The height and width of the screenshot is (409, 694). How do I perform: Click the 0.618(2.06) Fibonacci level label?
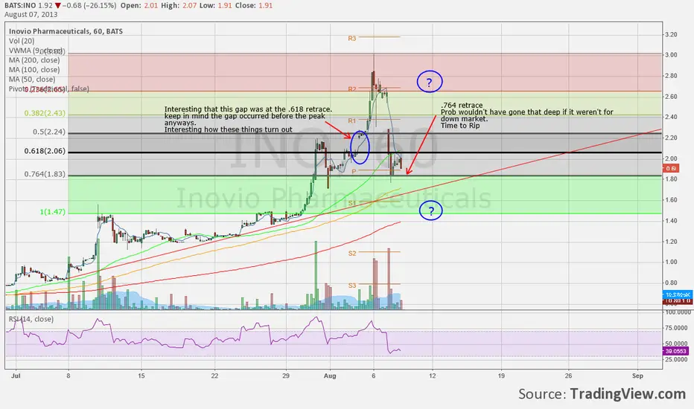click(45, 151)
